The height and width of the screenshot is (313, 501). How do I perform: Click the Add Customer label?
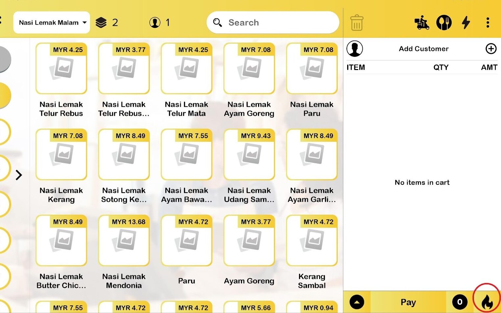tap(423, 49)
